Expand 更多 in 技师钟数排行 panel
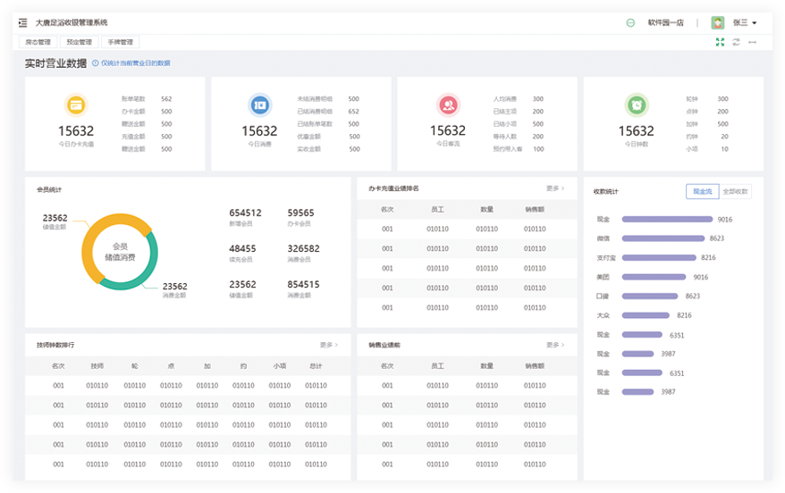This screenshot has width=785, height=493. click(x=329, y=345)
